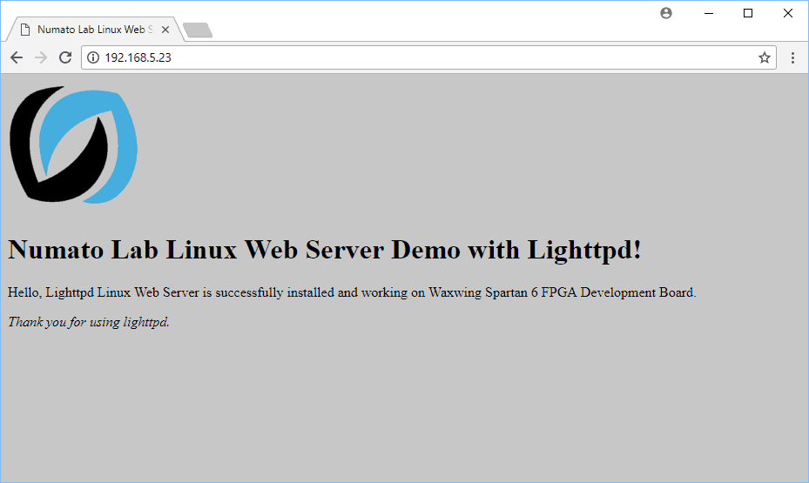This screenshot has width=809, height=483.
Task: Open the Chrome user profile icon
Action: pyautogui.click(x=666, y=13)
